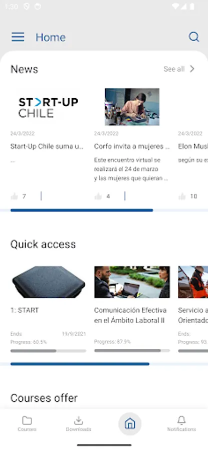
Task: Open the Servicio course with orange vest image
Action: 193,282
